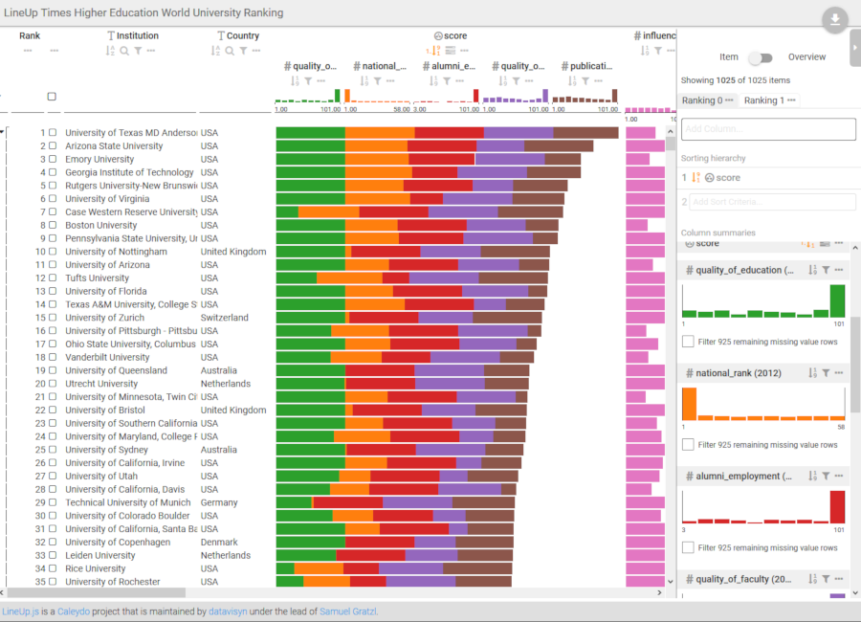Open sort options for the score column
The width and height of the screenshot is (861, 622).
tap(437, 48)
